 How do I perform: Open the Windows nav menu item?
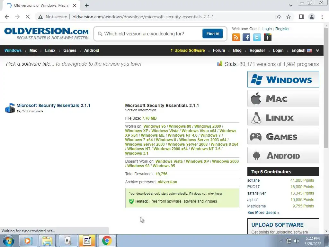click(x=13, y=50)
